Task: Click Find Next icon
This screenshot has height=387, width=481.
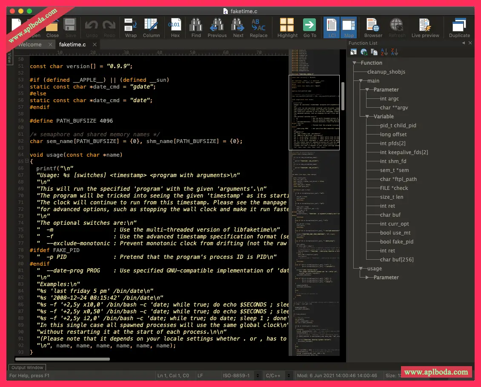Action: [x=238, y=28]
